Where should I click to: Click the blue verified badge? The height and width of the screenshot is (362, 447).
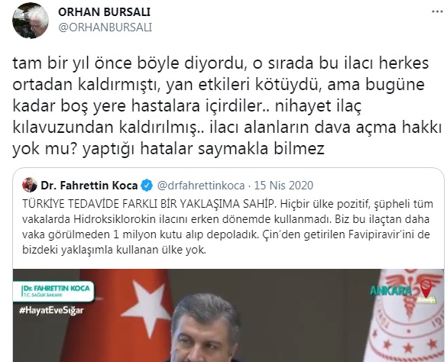point(147,186)
